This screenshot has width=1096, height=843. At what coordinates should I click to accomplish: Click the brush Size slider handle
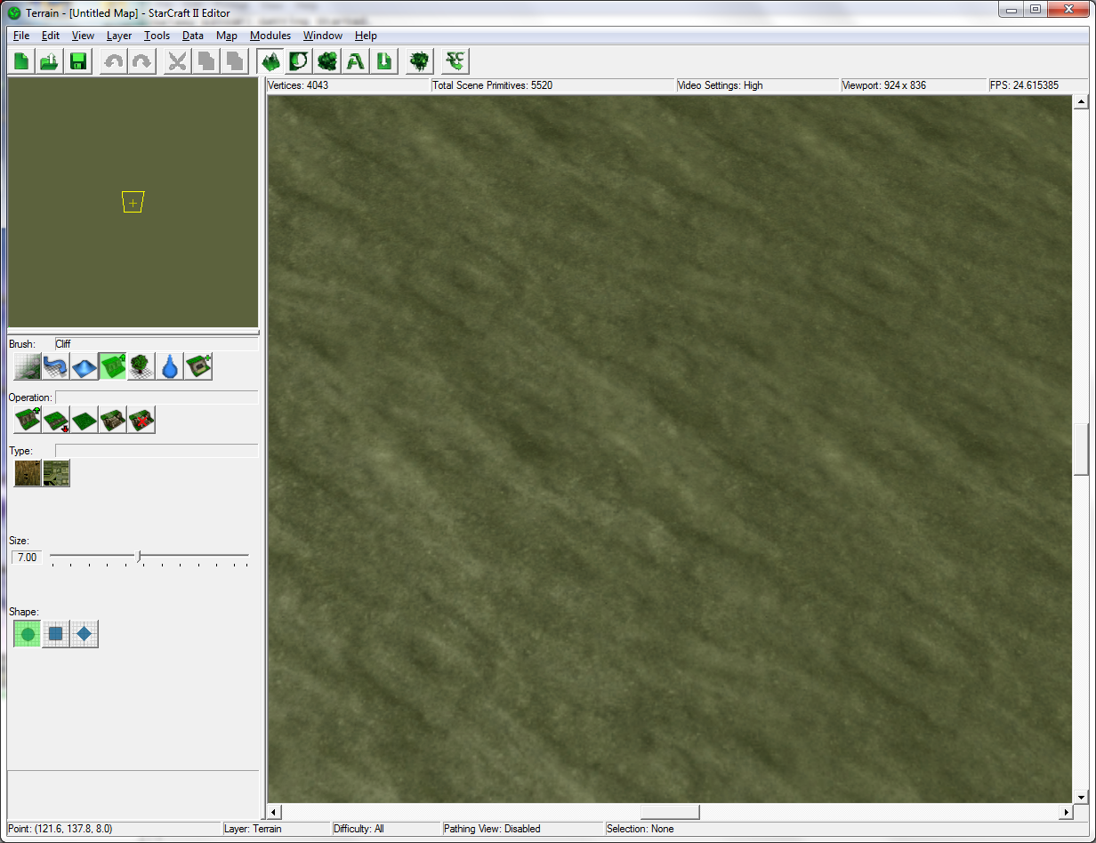[139, 557]
